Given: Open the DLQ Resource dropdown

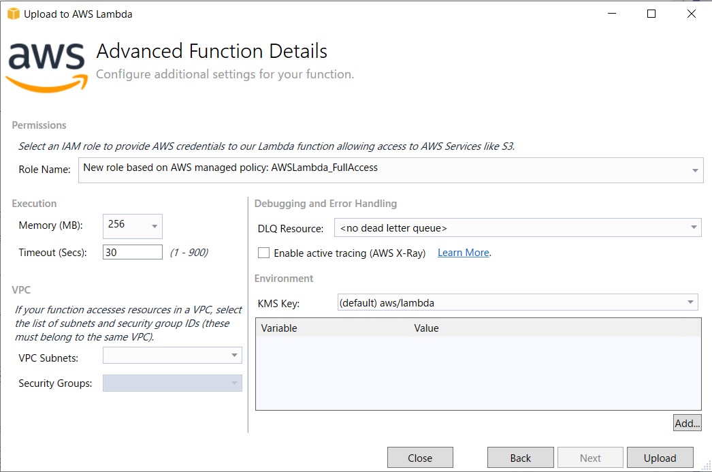Looking at the screenshot, I should point(517,227).
